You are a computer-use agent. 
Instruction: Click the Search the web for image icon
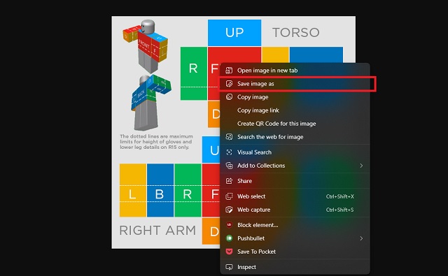click(229, 137)
